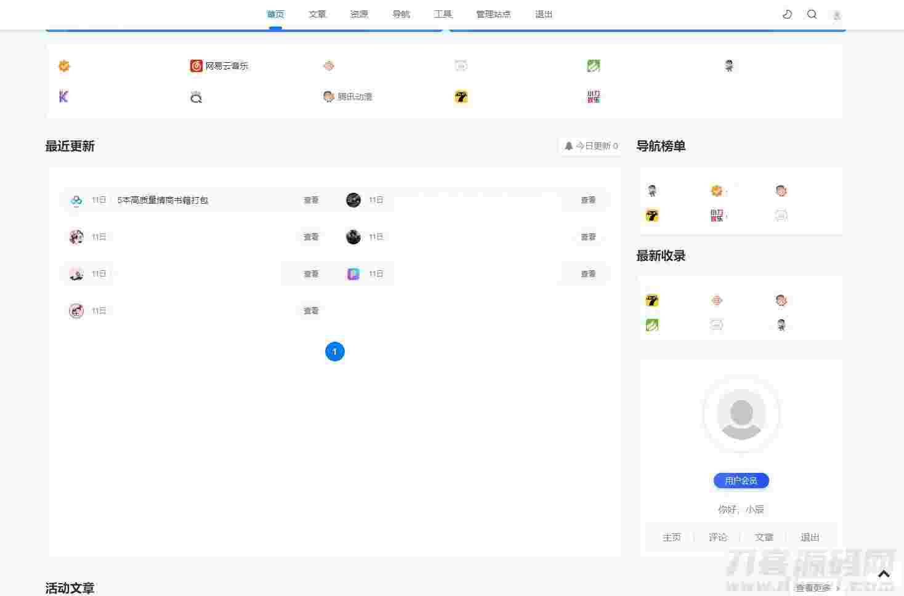The width and height of the screenshot is (904, 596).
Task: Click 查看更多 next to 活动文章
Action: pyautogui.click(x=817, y=588)
